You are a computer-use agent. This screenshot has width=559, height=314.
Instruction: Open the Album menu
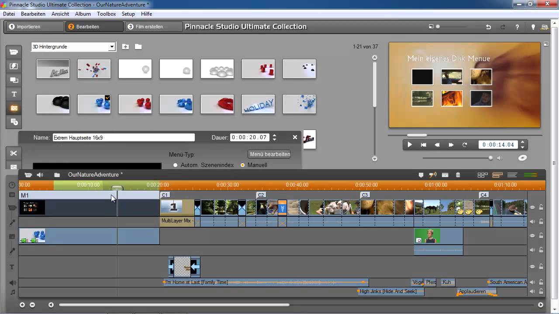click(83, 14)
